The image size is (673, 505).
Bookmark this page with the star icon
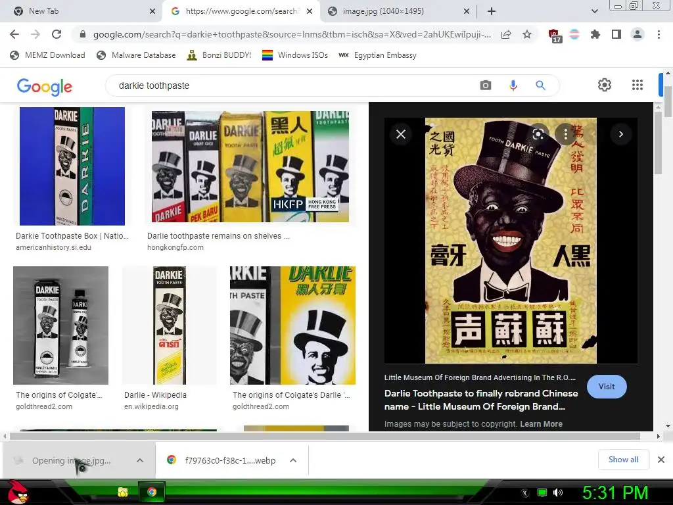coord(527,34)
